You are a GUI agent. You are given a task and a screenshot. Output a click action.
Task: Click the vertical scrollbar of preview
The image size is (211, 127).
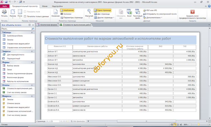pyautogui.click(x=210, y=66)
